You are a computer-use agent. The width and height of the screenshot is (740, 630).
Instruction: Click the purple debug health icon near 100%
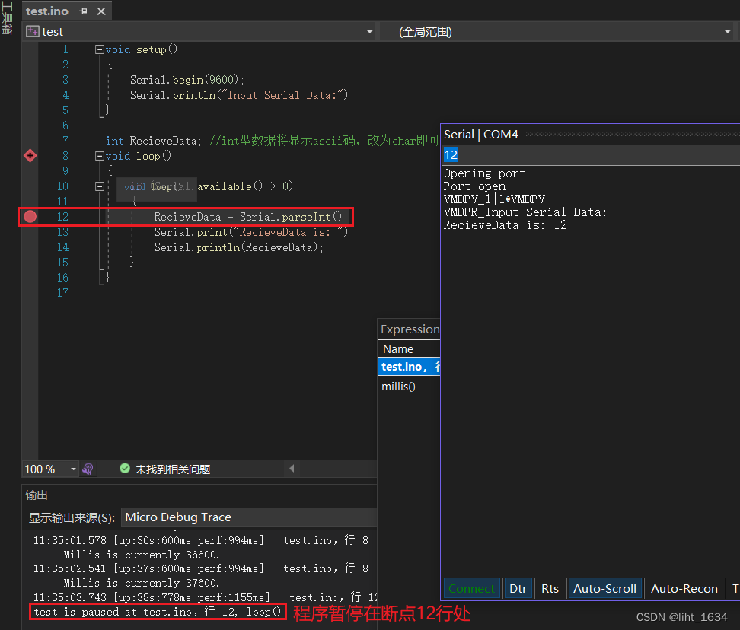[x=88, y=469]
